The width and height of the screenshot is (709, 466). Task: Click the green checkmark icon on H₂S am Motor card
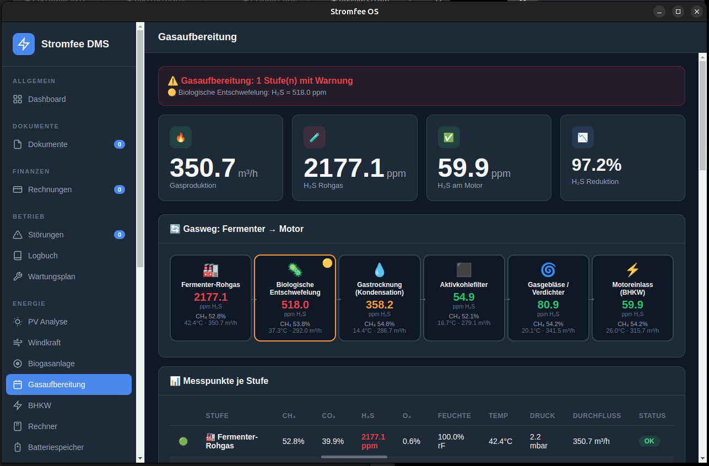tap(448, 137)
